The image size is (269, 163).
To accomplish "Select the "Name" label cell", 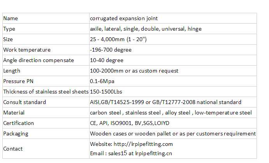I will pyautogui.click(x=11, y=19).
